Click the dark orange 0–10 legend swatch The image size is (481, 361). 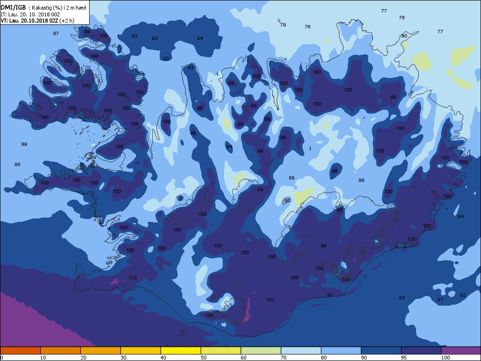pyautogui.click(x=20, y=350)
